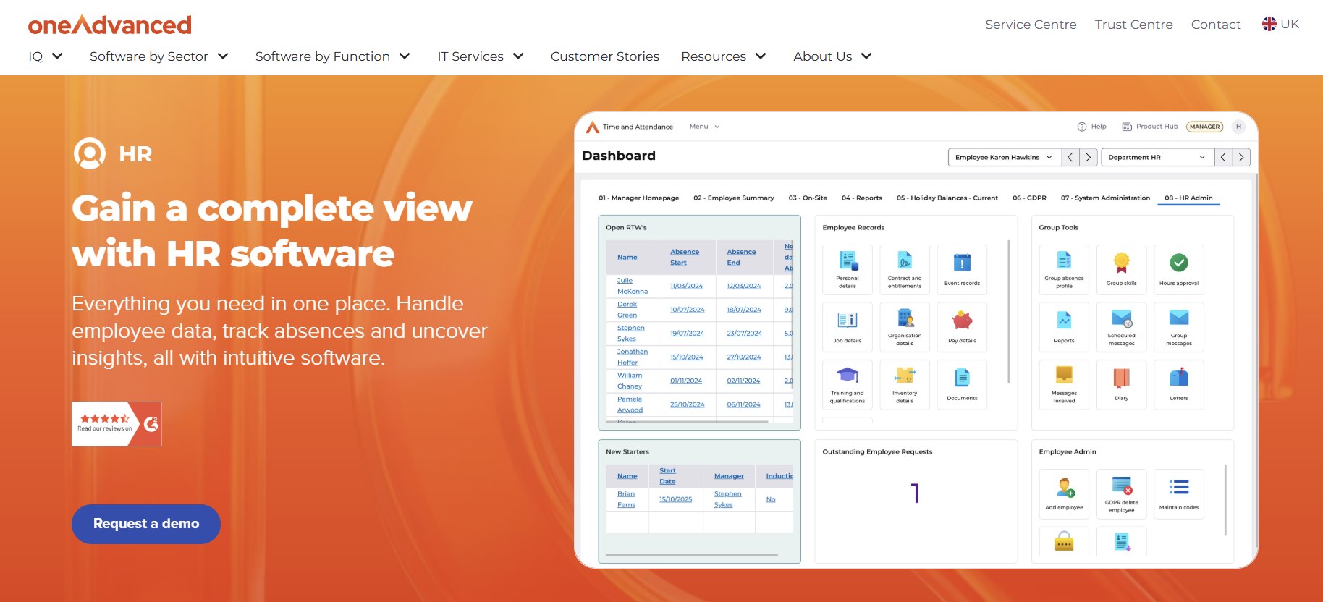Switch to 03 - On-Site tab

808,198
